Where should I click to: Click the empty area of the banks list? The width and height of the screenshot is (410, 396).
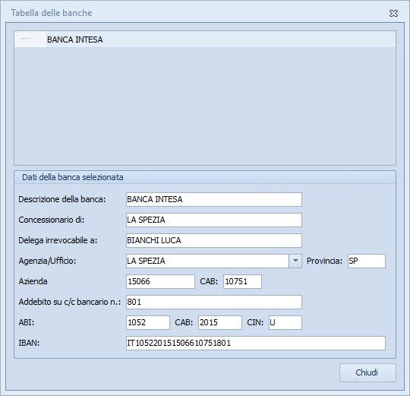pyautogui.click(x=205, y=106)
